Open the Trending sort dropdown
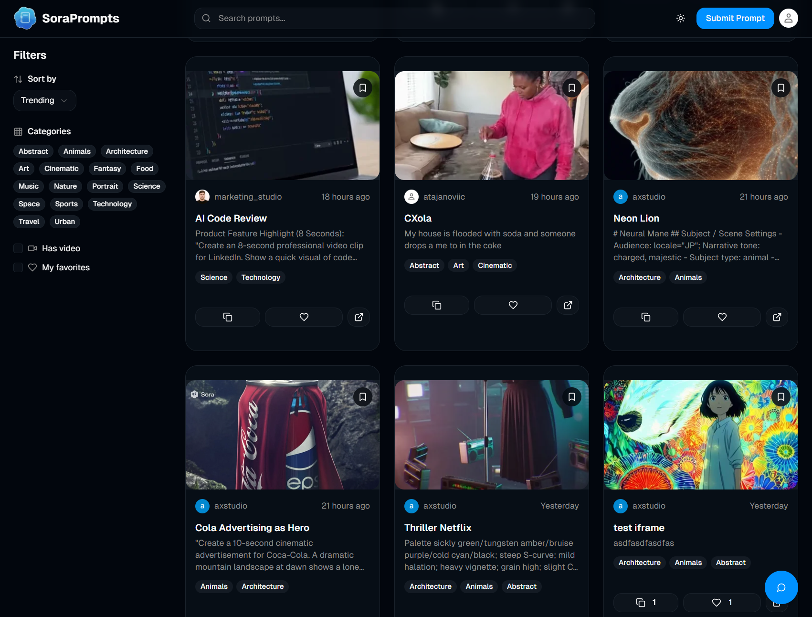This screenshot has height=617, width=812. (x=45, y=100)
